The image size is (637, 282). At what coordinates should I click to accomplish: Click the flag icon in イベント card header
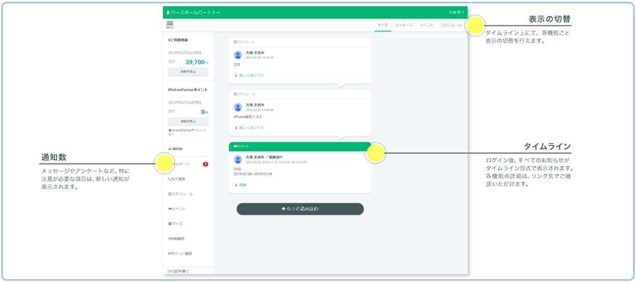(x=235, y=147)
